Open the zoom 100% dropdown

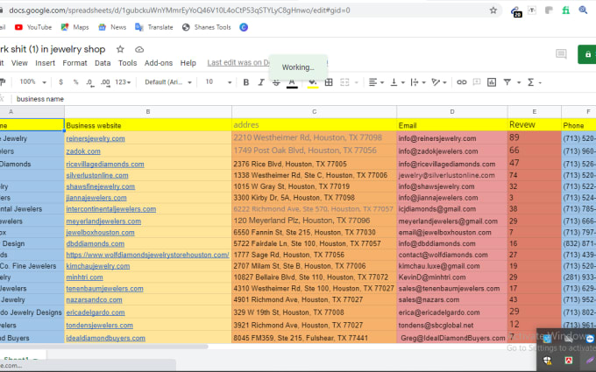tap(32, 82)
